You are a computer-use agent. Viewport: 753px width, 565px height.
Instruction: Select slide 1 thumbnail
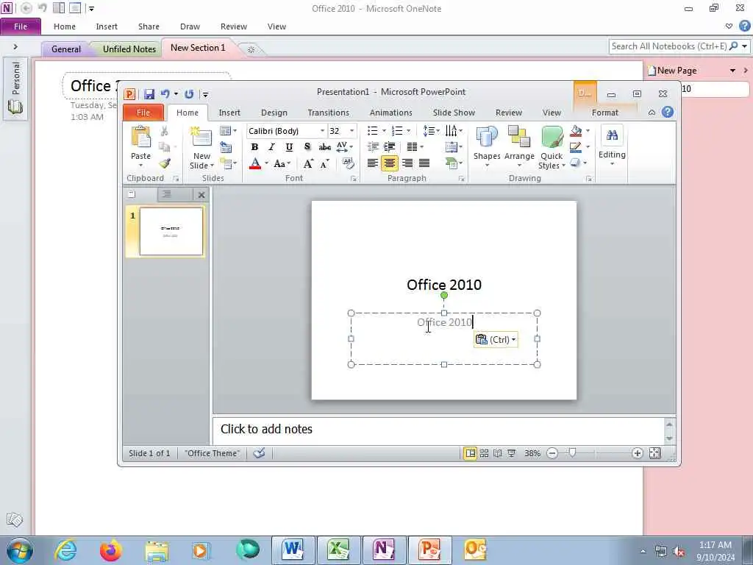(x=171, y=231)
